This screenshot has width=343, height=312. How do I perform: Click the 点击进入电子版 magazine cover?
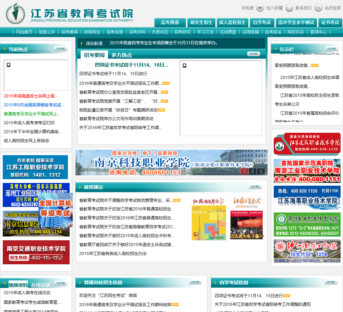(x=247, y=218)
